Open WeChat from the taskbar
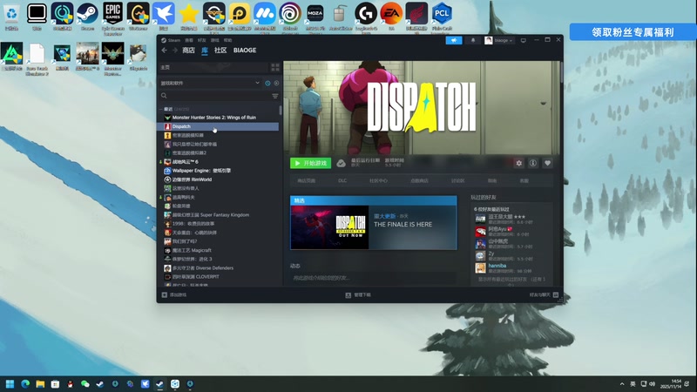 (x=85, y=383)
